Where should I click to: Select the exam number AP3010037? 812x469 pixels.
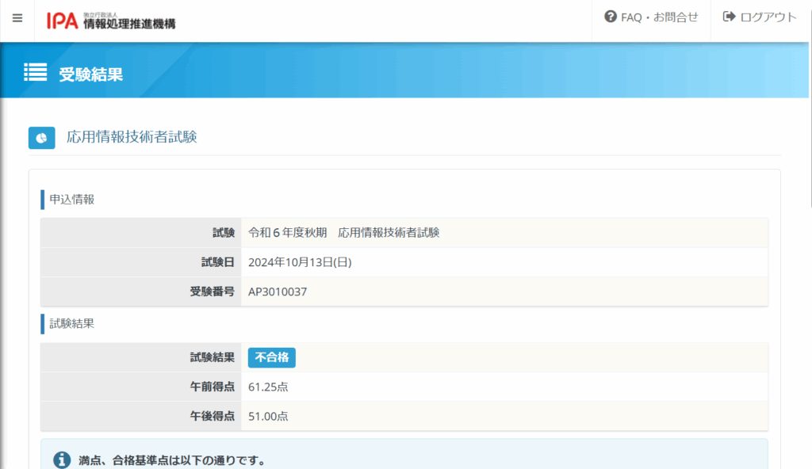(278, 292)
